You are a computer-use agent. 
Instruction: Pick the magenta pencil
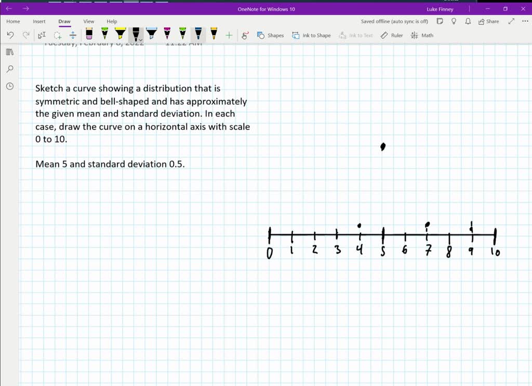pyautogui.click(x=167, y=34)
